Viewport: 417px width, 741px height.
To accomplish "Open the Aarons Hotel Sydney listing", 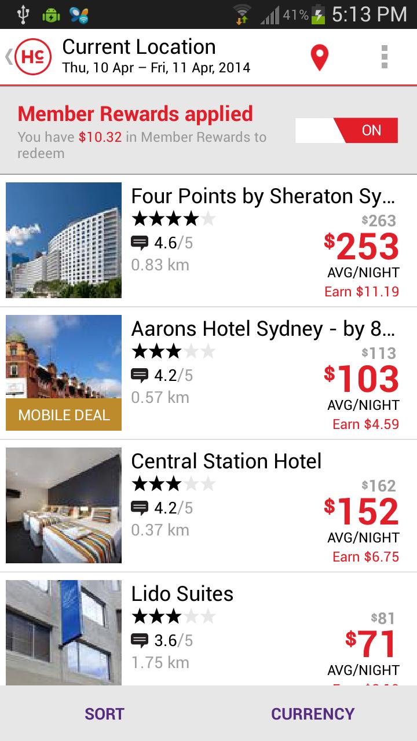I will click(x=263, y=329).
